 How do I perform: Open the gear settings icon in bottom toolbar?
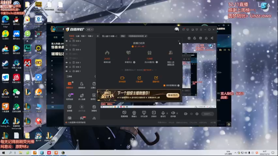tap(197, 114)
